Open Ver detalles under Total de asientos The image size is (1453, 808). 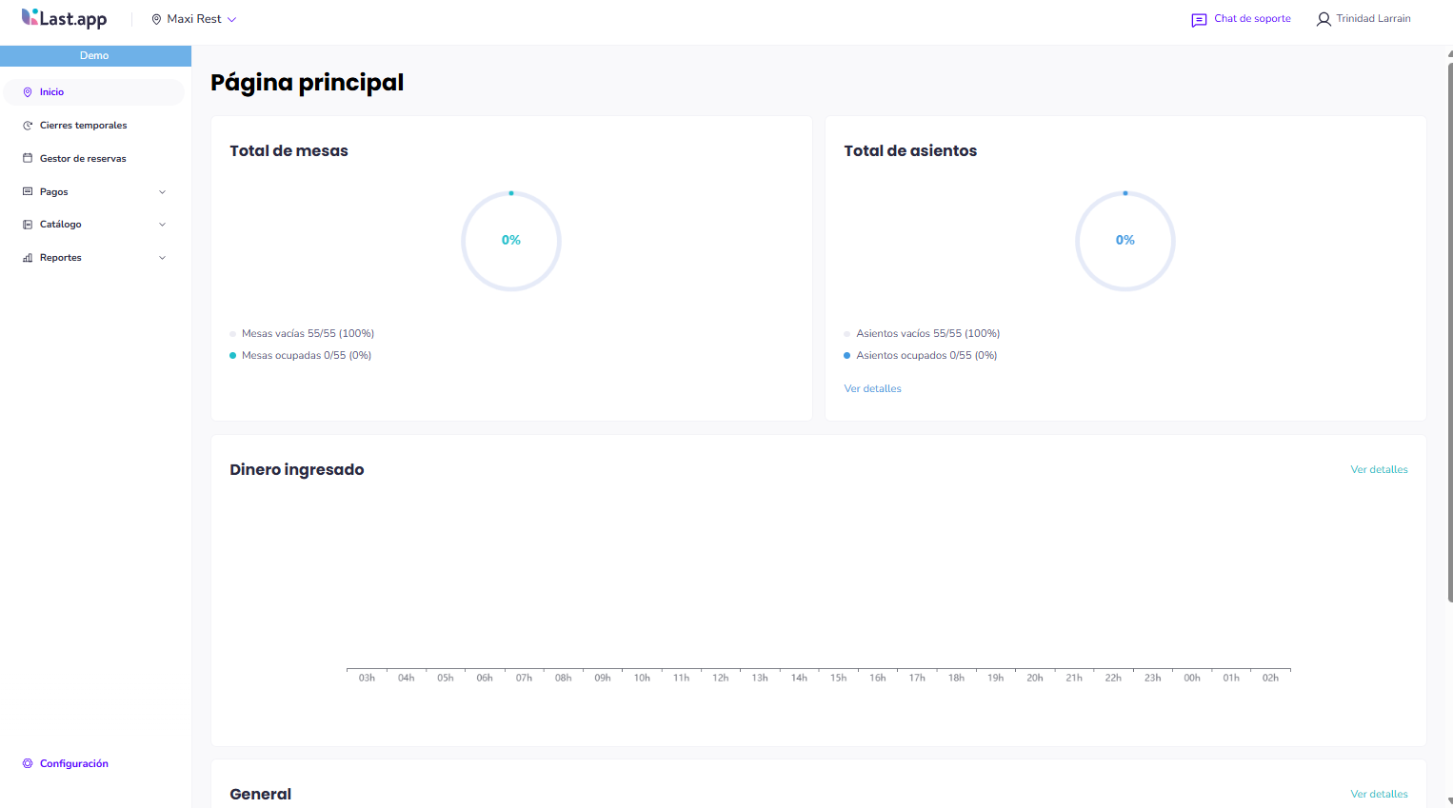[x=872, y=388]
